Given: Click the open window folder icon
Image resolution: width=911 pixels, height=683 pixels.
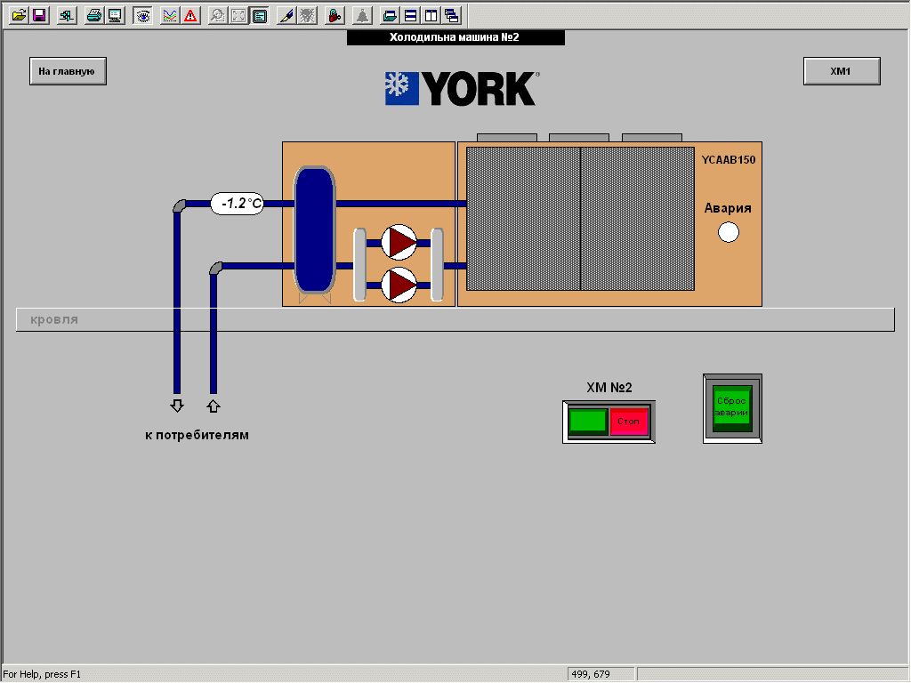Looking at the screenshot, I should point(390,16).
